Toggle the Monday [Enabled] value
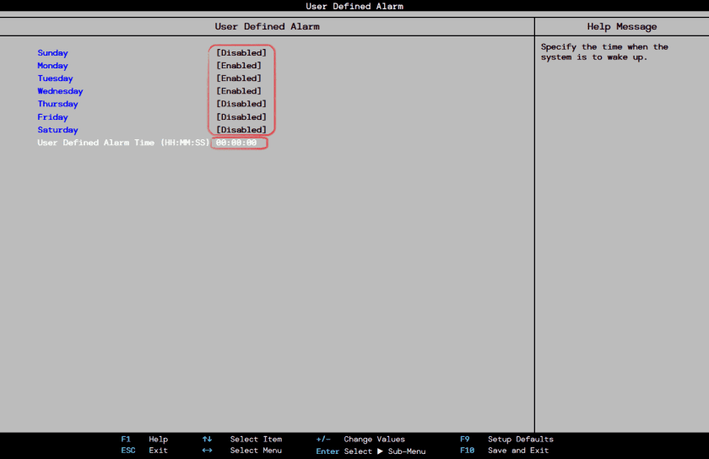This screenshot has width=709, height=459. tap(239, 66)
